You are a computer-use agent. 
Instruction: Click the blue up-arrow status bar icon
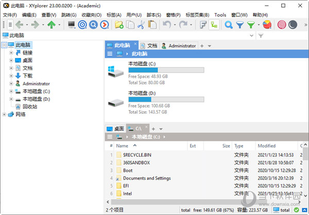305,210
